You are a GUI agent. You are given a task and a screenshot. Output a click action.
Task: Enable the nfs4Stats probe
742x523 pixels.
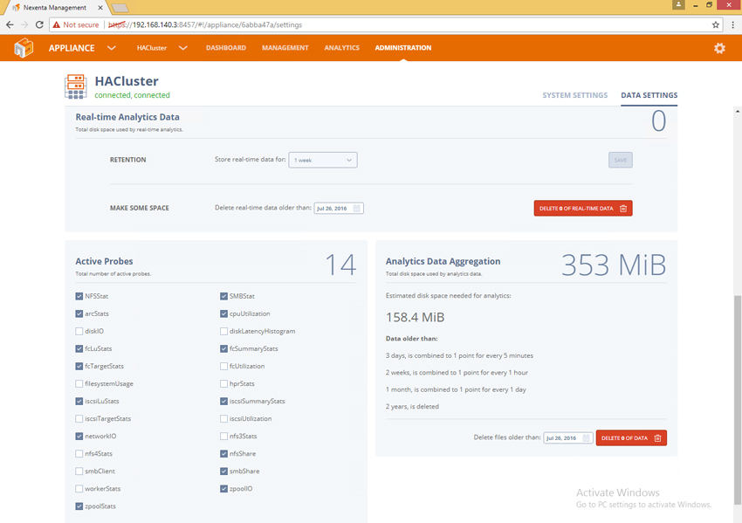(79, 454)
